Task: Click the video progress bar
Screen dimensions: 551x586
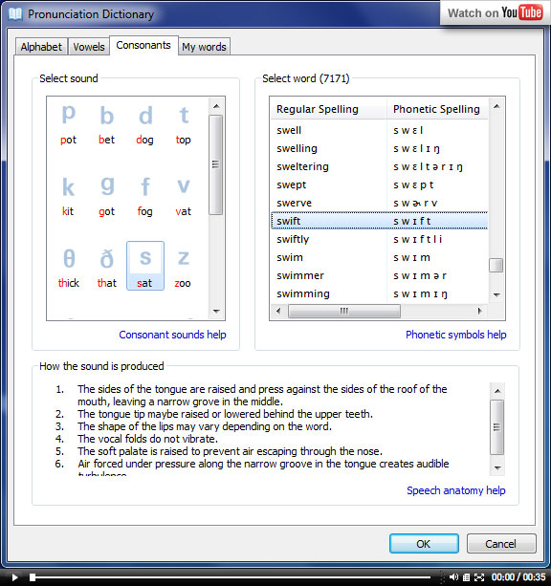Action: (231, 577)
